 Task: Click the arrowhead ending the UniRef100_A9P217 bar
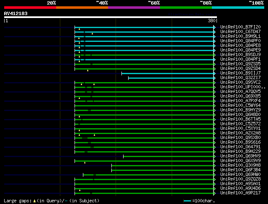[x=214, y=194]
